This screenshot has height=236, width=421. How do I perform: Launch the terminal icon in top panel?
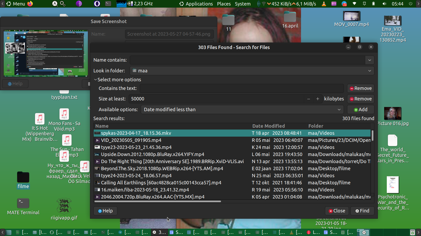click(x=108, y=4)
